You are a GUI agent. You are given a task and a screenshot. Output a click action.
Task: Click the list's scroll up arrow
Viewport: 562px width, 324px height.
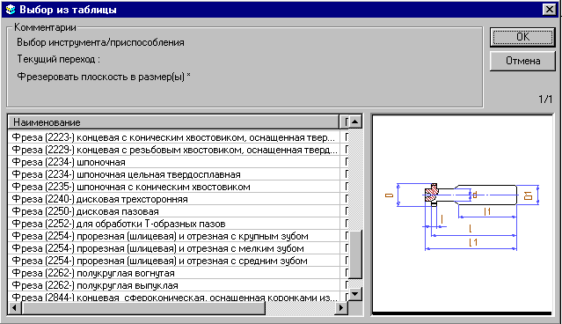355,122
